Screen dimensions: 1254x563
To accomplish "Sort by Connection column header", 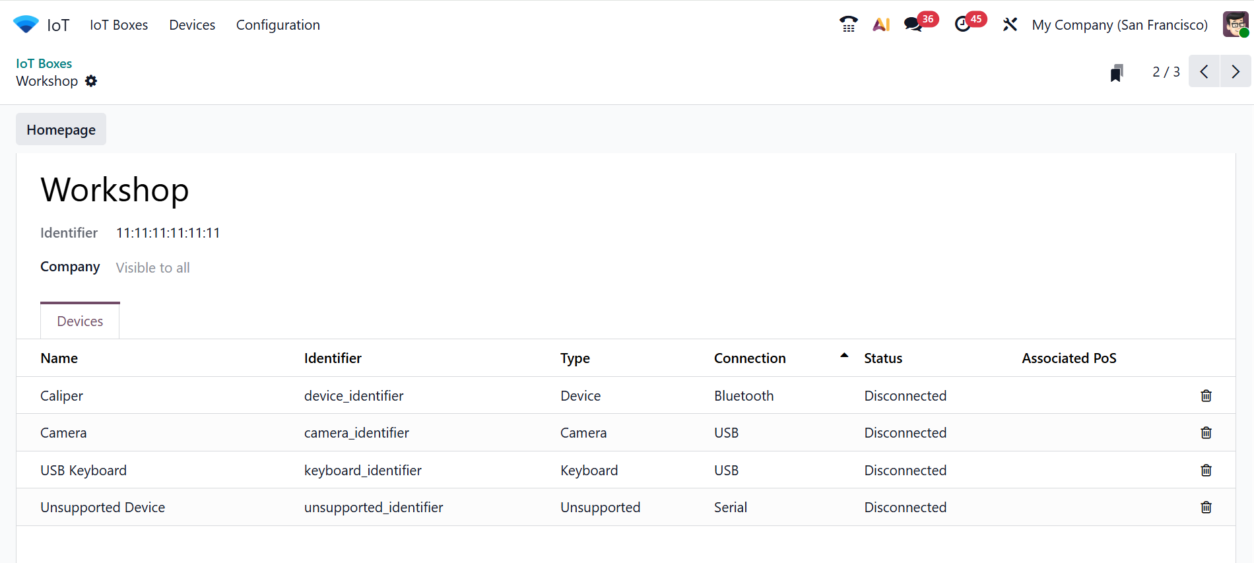I will coord(750,358).
